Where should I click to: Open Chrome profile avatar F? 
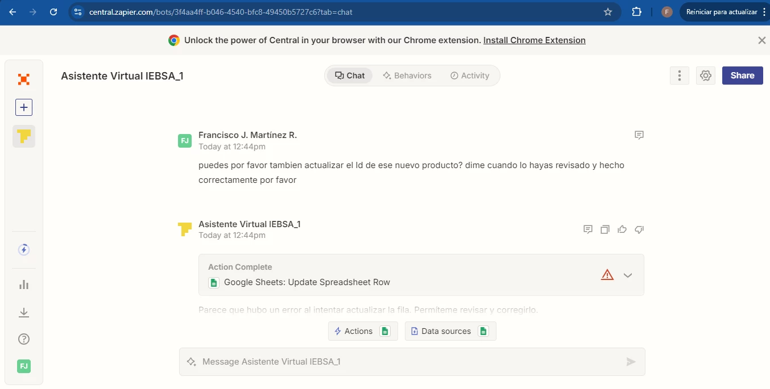667,12
